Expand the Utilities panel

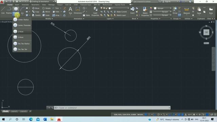pos(188,19)
